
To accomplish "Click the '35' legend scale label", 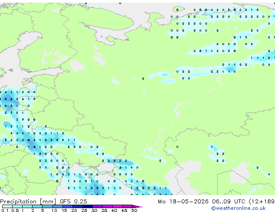I will (x=104, y=210).
